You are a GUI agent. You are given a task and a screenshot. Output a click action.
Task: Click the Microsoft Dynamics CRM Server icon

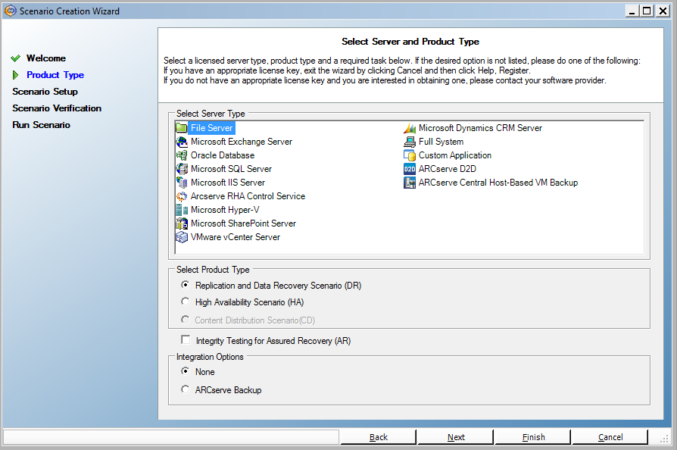pos(410,128)
